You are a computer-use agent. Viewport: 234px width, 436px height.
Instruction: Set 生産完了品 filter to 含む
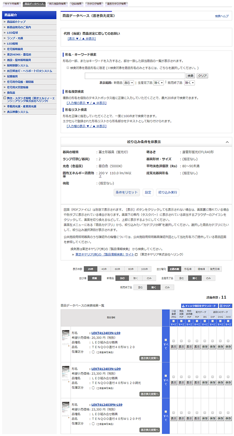(181, 278)
